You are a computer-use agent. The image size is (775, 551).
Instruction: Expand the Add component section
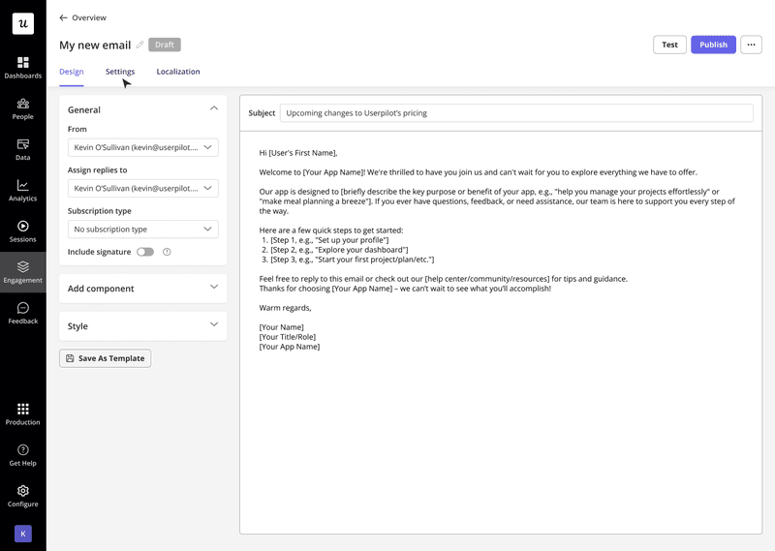142,289
